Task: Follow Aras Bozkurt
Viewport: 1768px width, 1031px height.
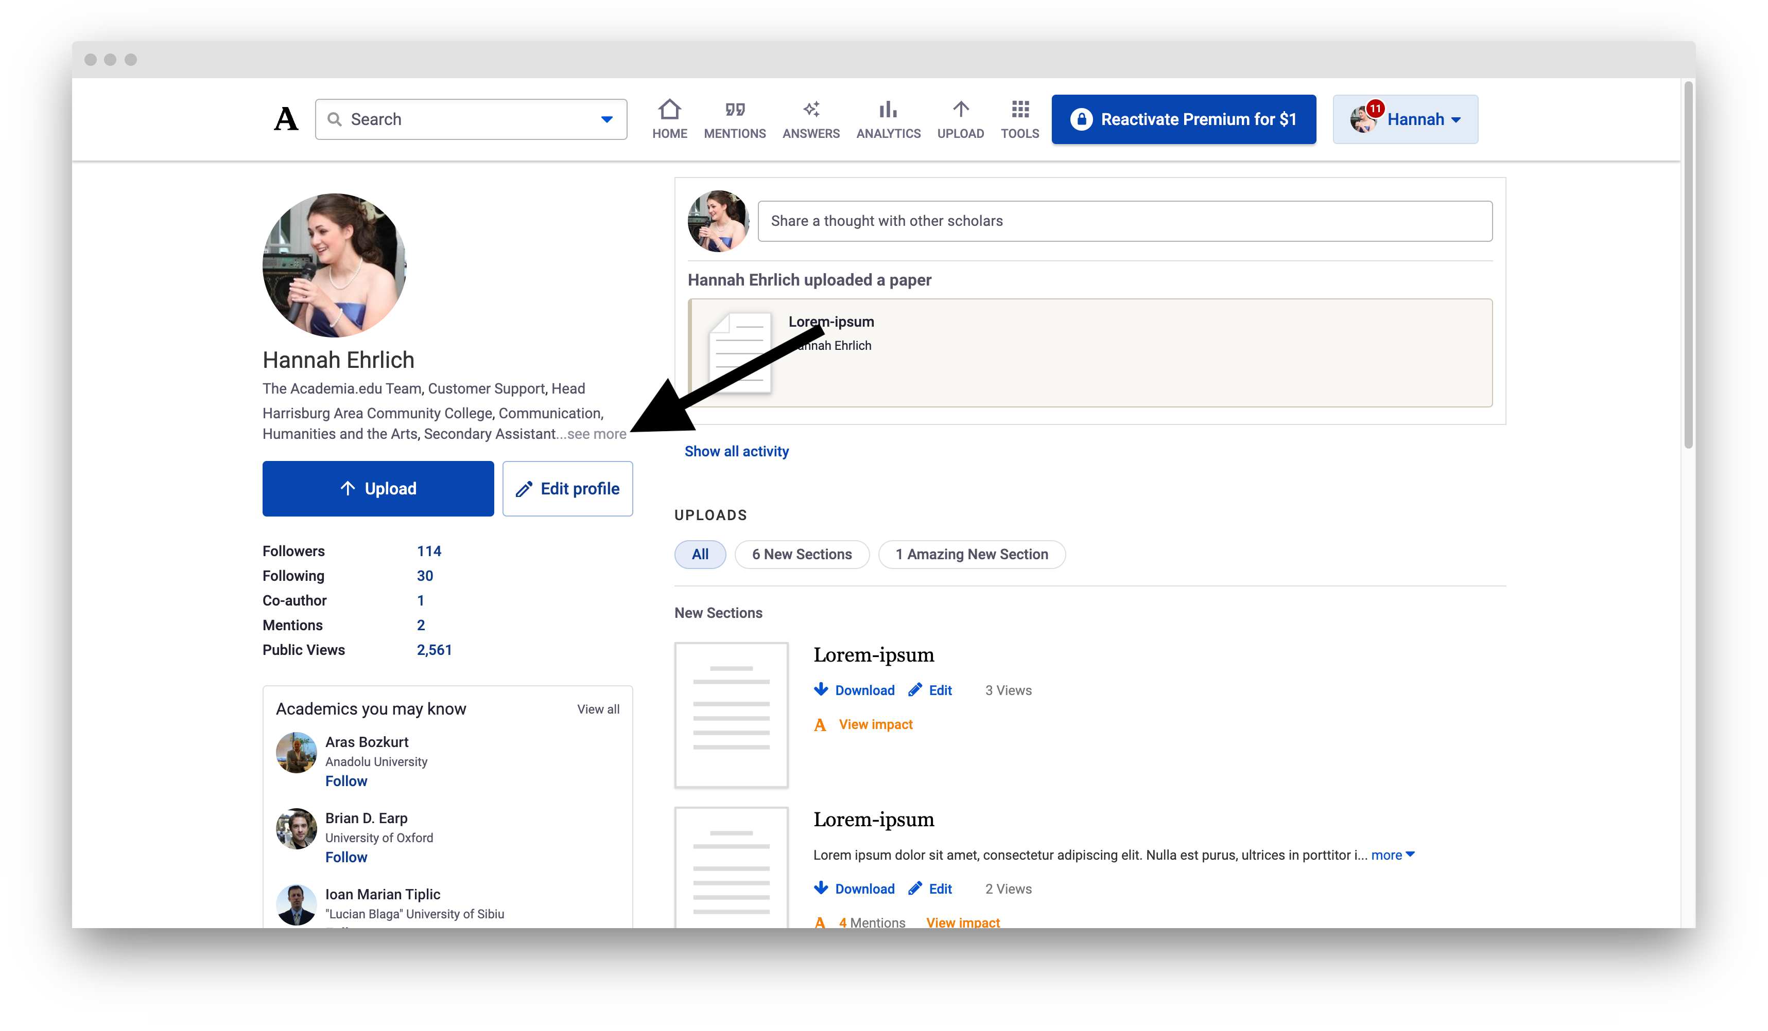Action: click(x=346, y=781)
